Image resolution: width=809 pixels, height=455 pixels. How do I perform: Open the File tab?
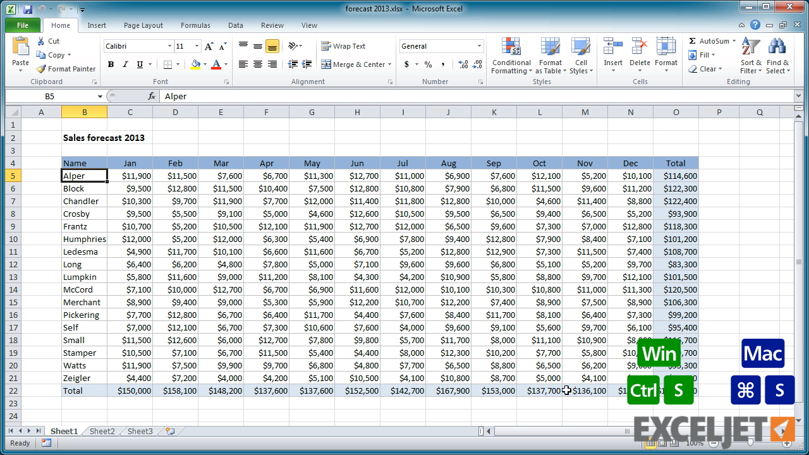coord(23,25)
